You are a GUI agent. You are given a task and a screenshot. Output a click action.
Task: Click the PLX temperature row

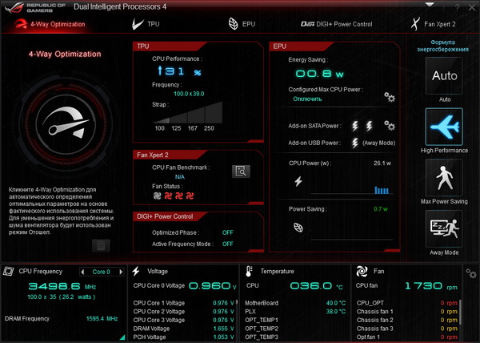click(295, 312)
